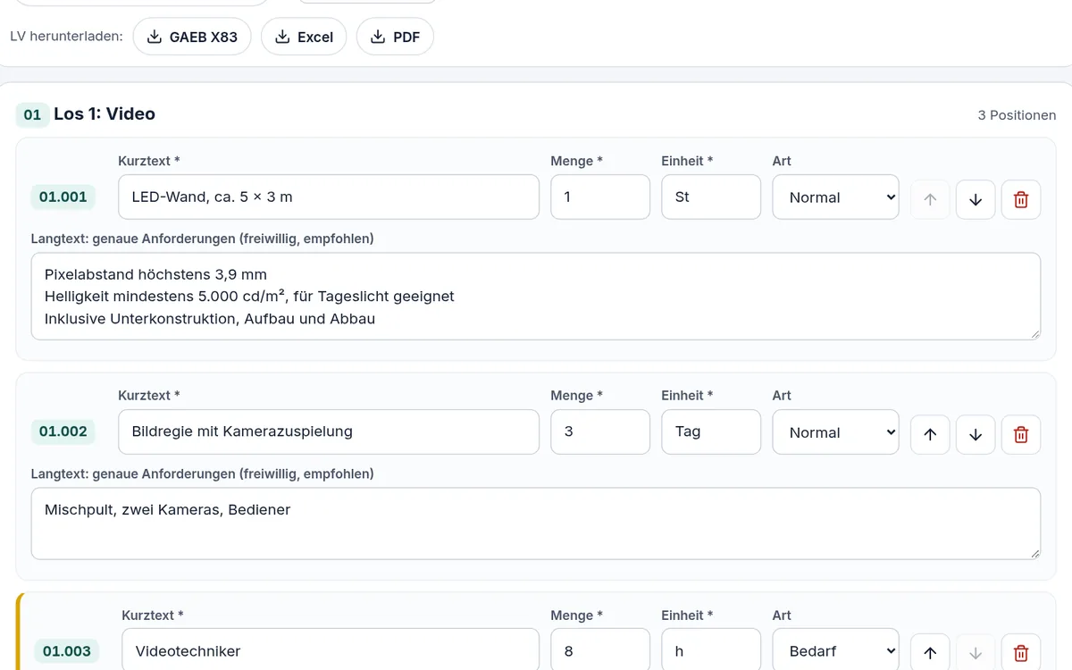Open Art dropdown for LED-Wand position
The height and width of the screenshot is (670, 1072).
click(x=835, y=197)
